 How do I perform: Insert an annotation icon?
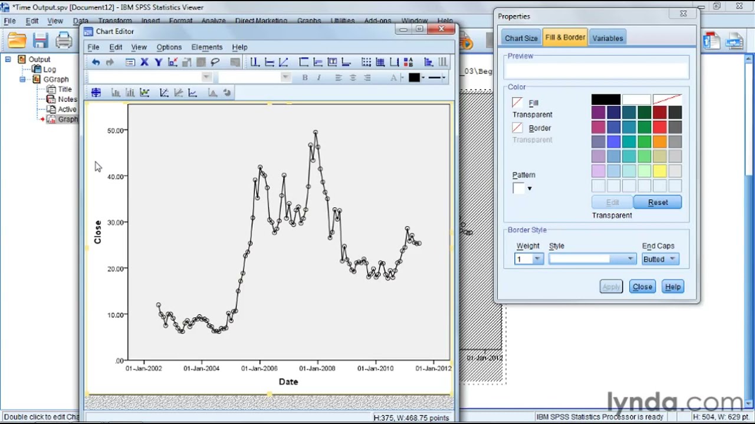click(x=318, y=62)
